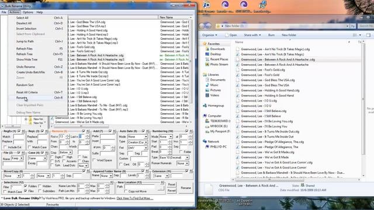Choose Undo Rename from Actions menu
Image resolution: width=374 pixels, height=210 pixels.
37,67
